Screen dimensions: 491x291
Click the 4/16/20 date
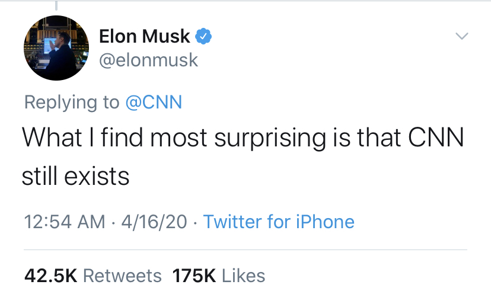tap(154, 222)
